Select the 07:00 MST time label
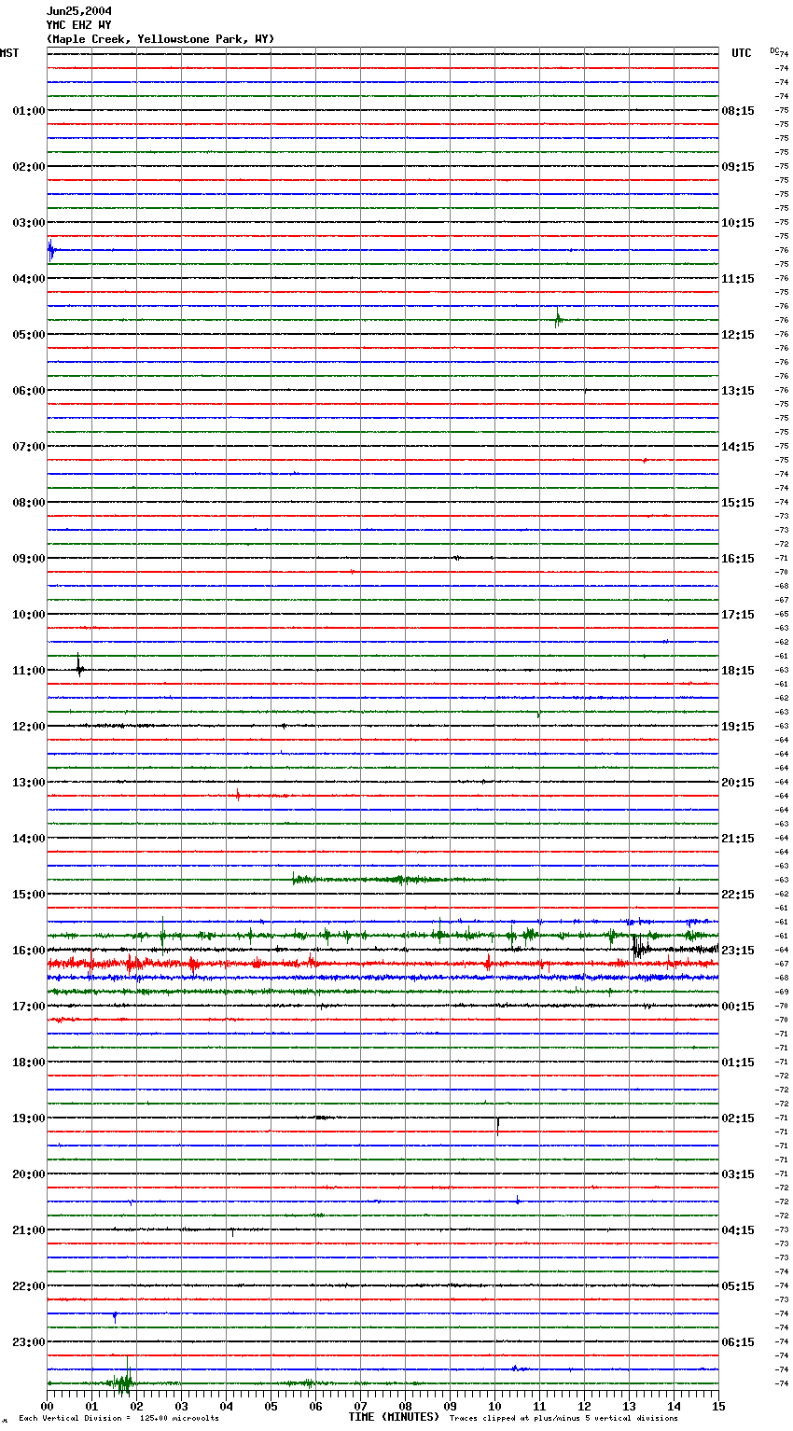This screenshot has height=1431, width=793. [29, 447]
